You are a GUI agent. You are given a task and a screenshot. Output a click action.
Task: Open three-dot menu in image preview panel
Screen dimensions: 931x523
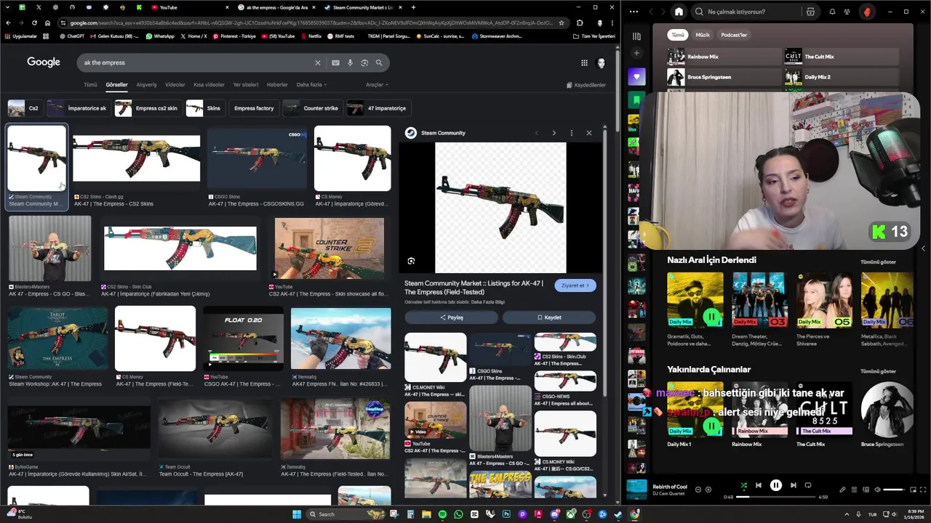[572, 133]
